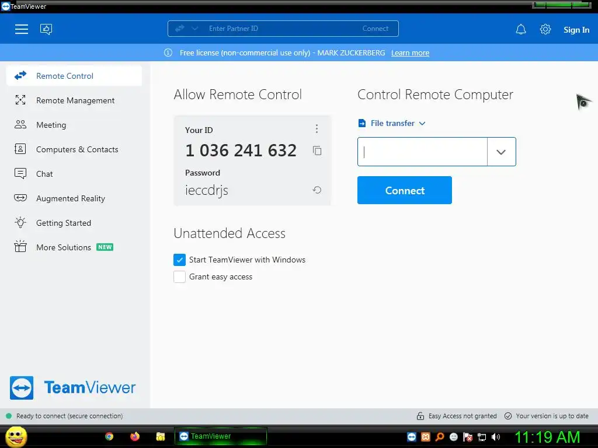
Task: Open the file explorer folder on the taskbar
Action: click(x=160, y=436)
